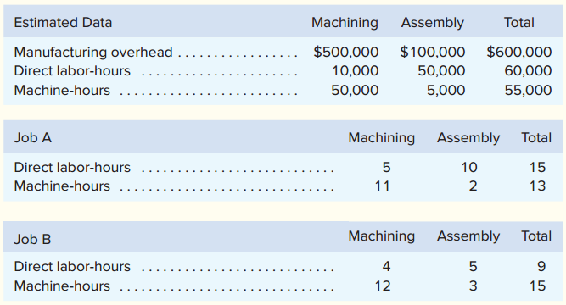Select 10,000 Machining direct labor-hours
Viewport: 566px width, 305px height.
tap(356, 70)
